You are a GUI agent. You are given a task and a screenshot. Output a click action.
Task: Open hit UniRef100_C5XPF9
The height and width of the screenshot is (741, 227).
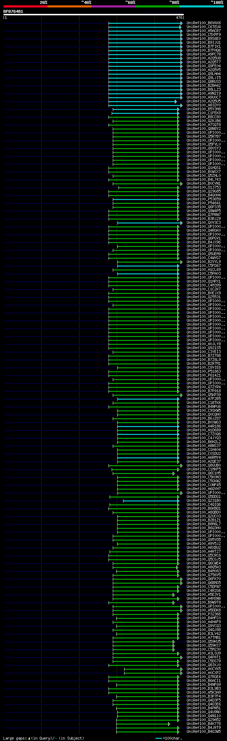[204, 35]
